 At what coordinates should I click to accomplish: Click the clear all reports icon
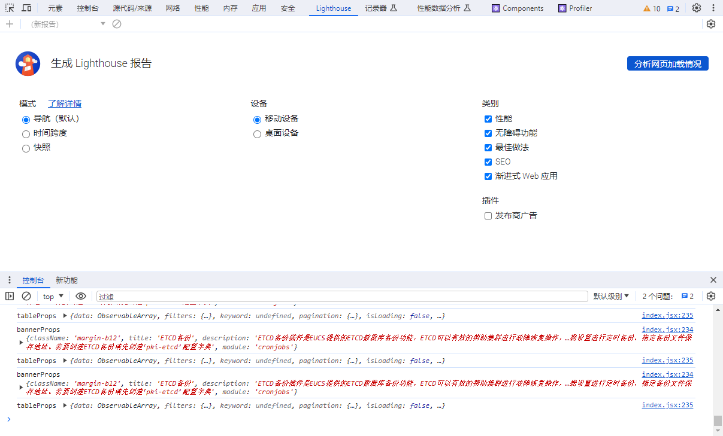pos(117,24)
